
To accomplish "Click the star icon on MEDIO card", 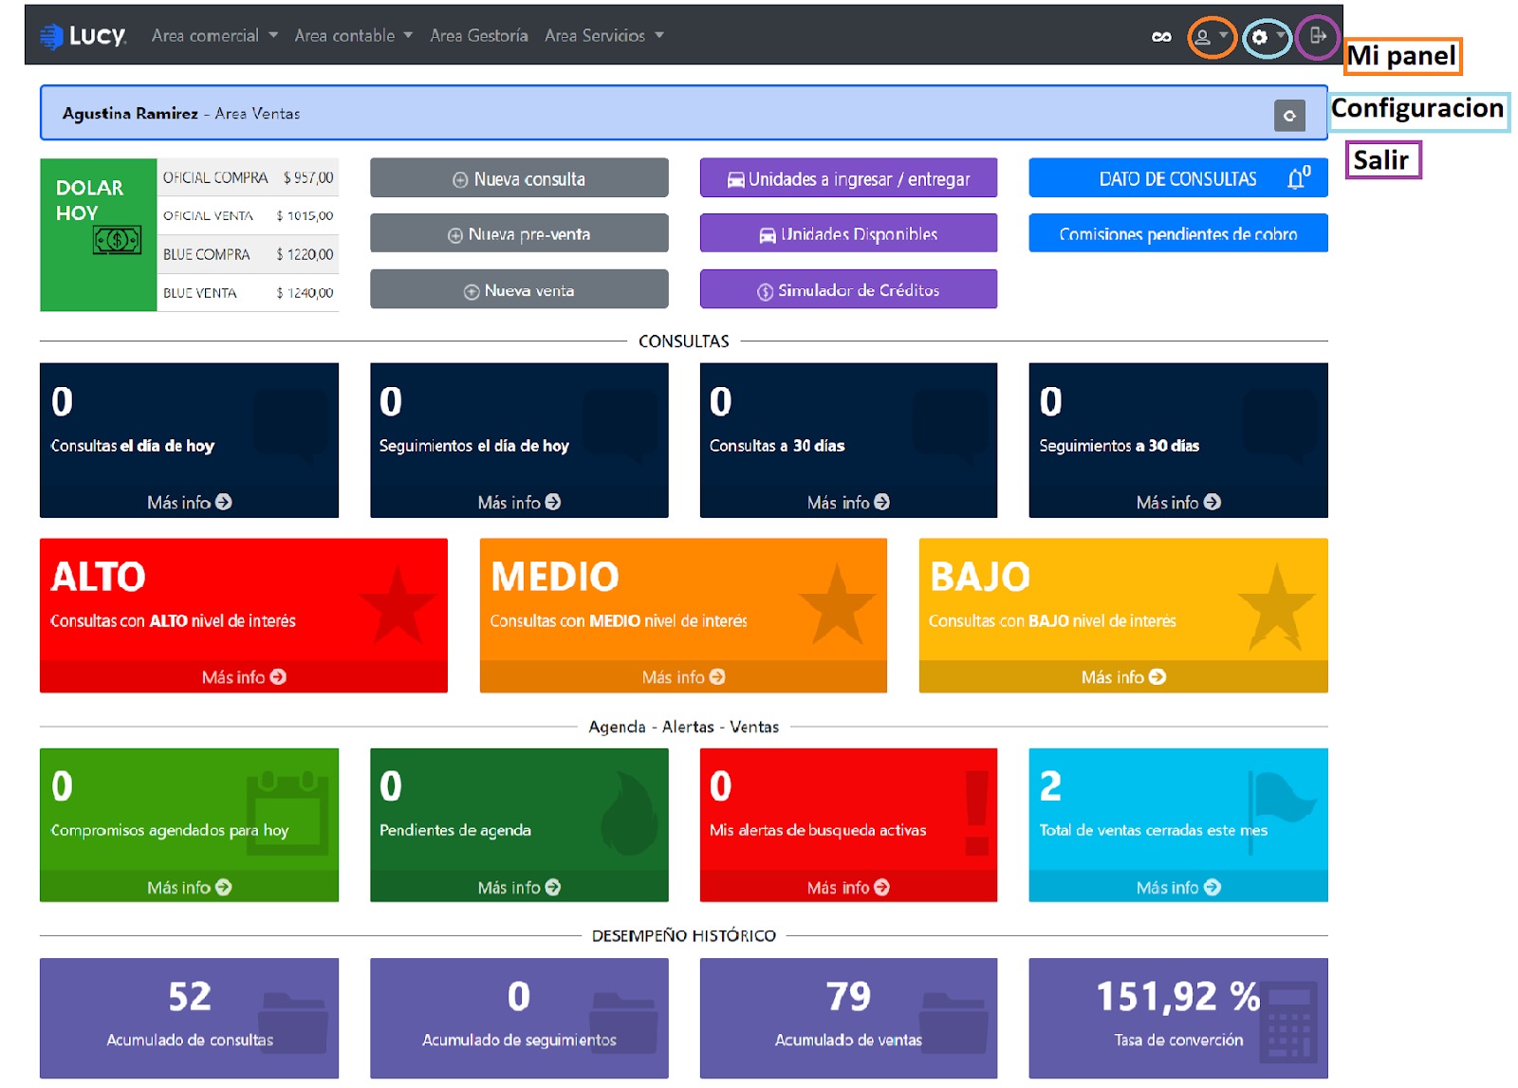I will tap(837, 607).
